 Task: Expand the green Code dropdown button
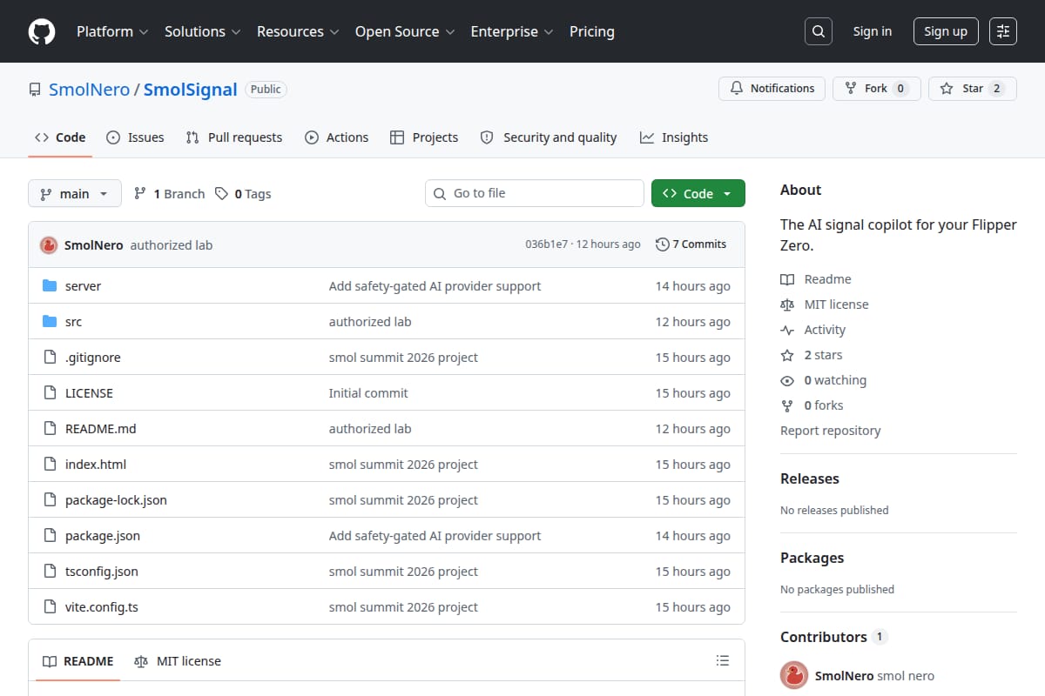click(698, 193)
